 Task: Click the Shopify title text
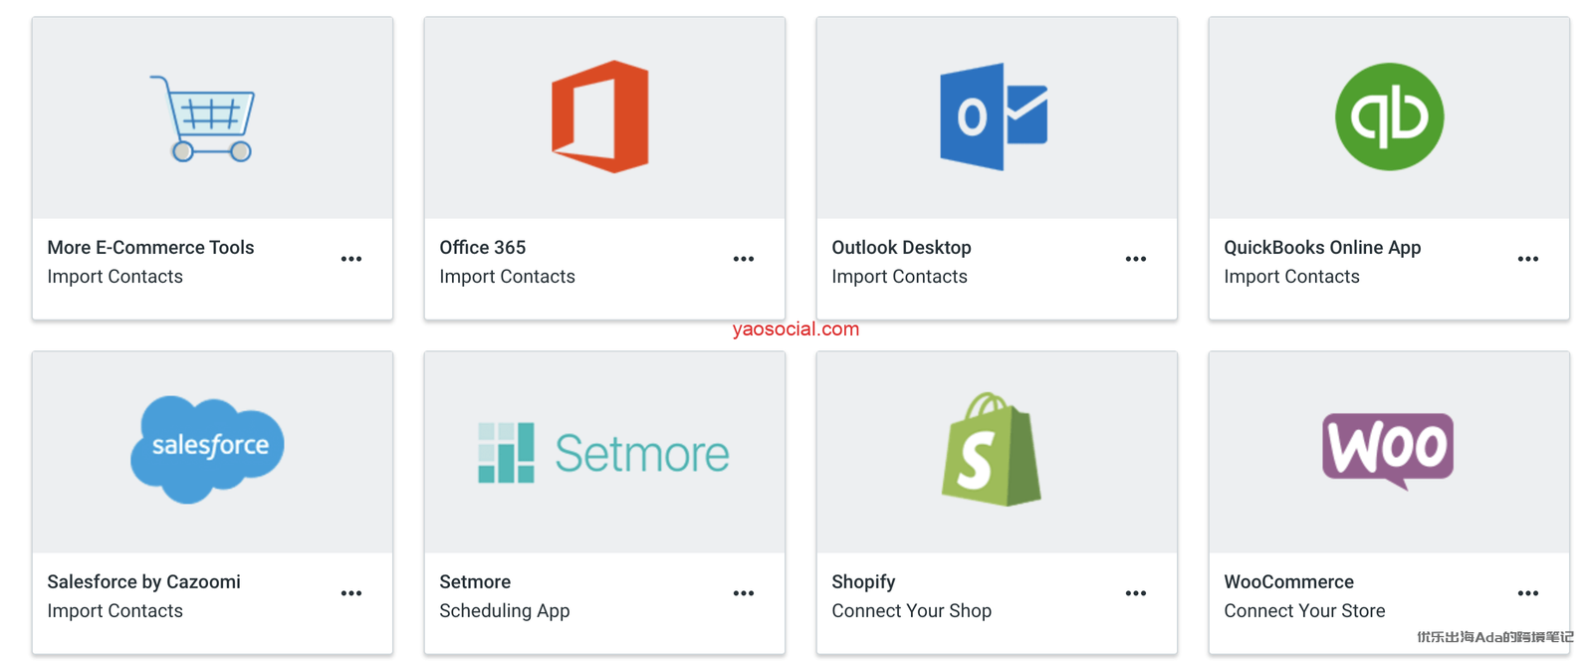coord(863,582)
